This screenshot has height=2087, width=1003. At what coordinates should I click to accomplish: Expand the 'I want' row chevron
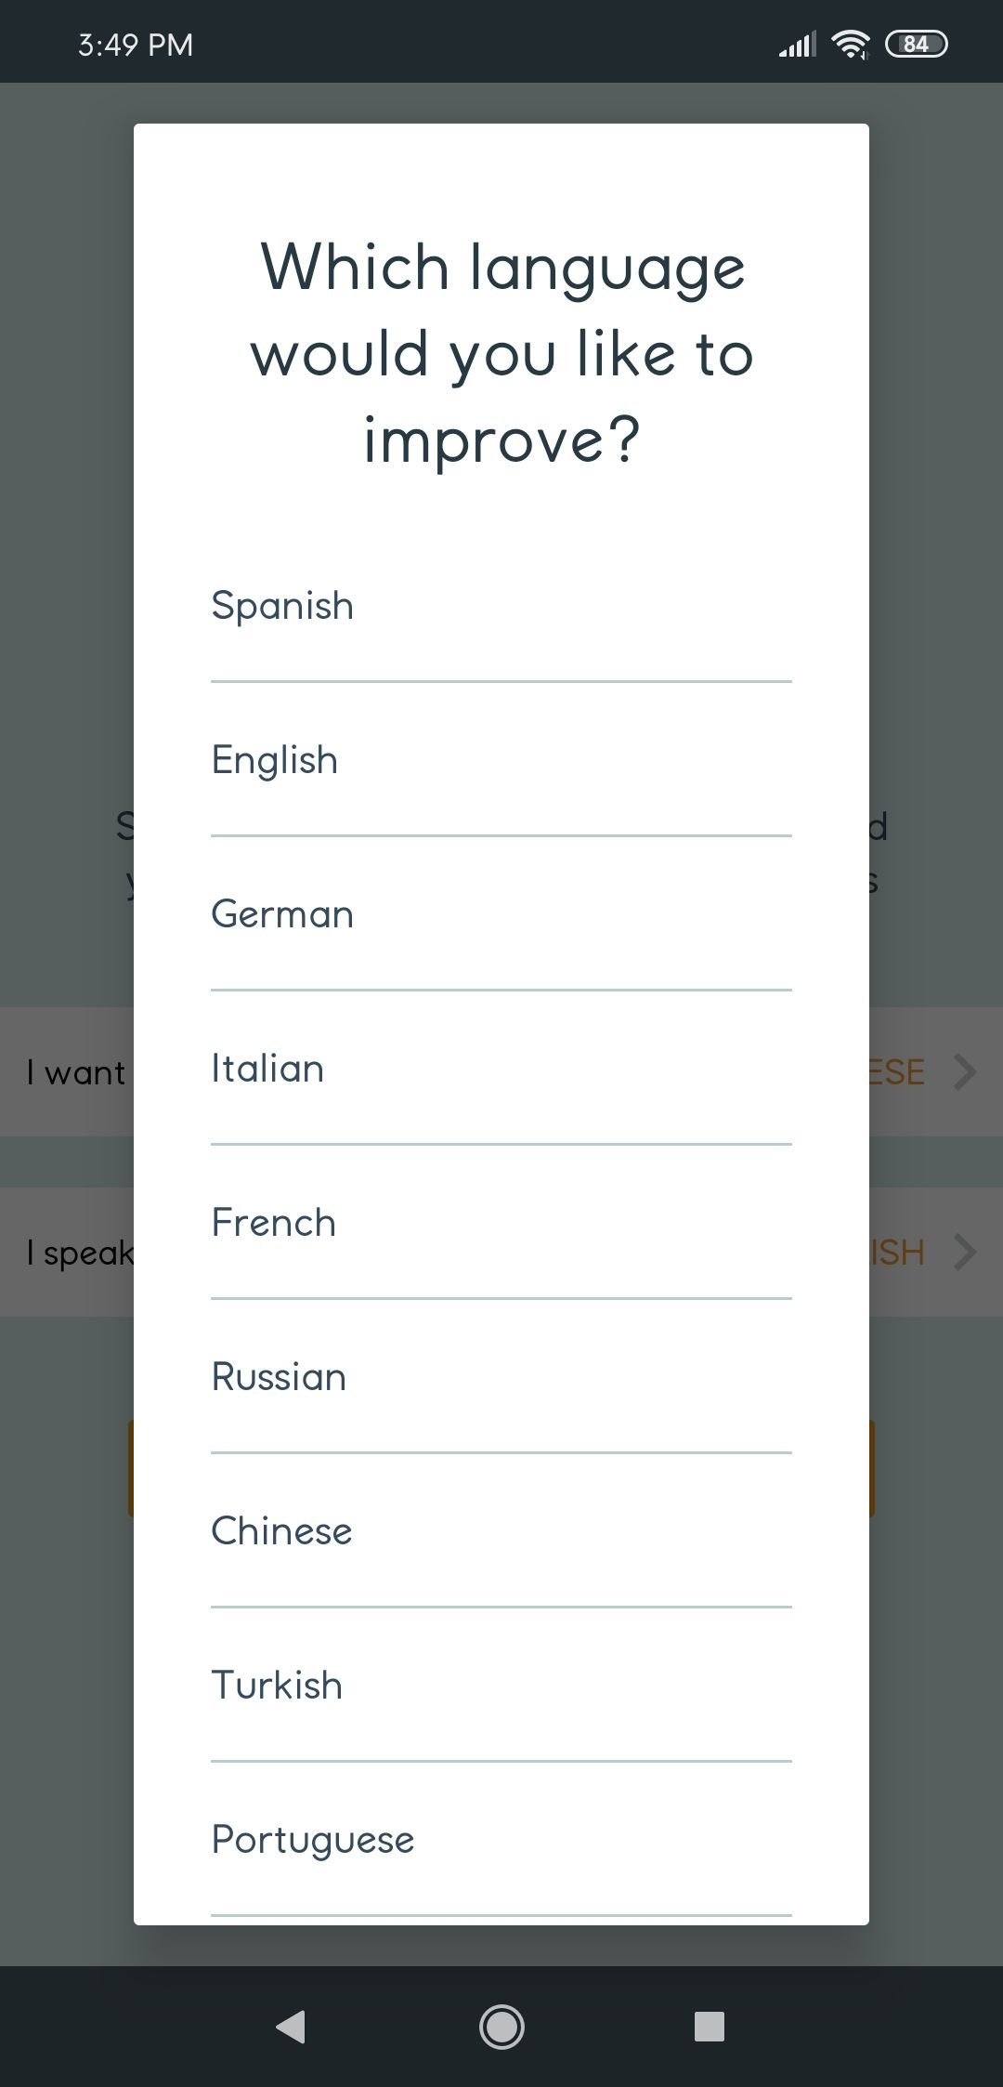(966, 1071)
